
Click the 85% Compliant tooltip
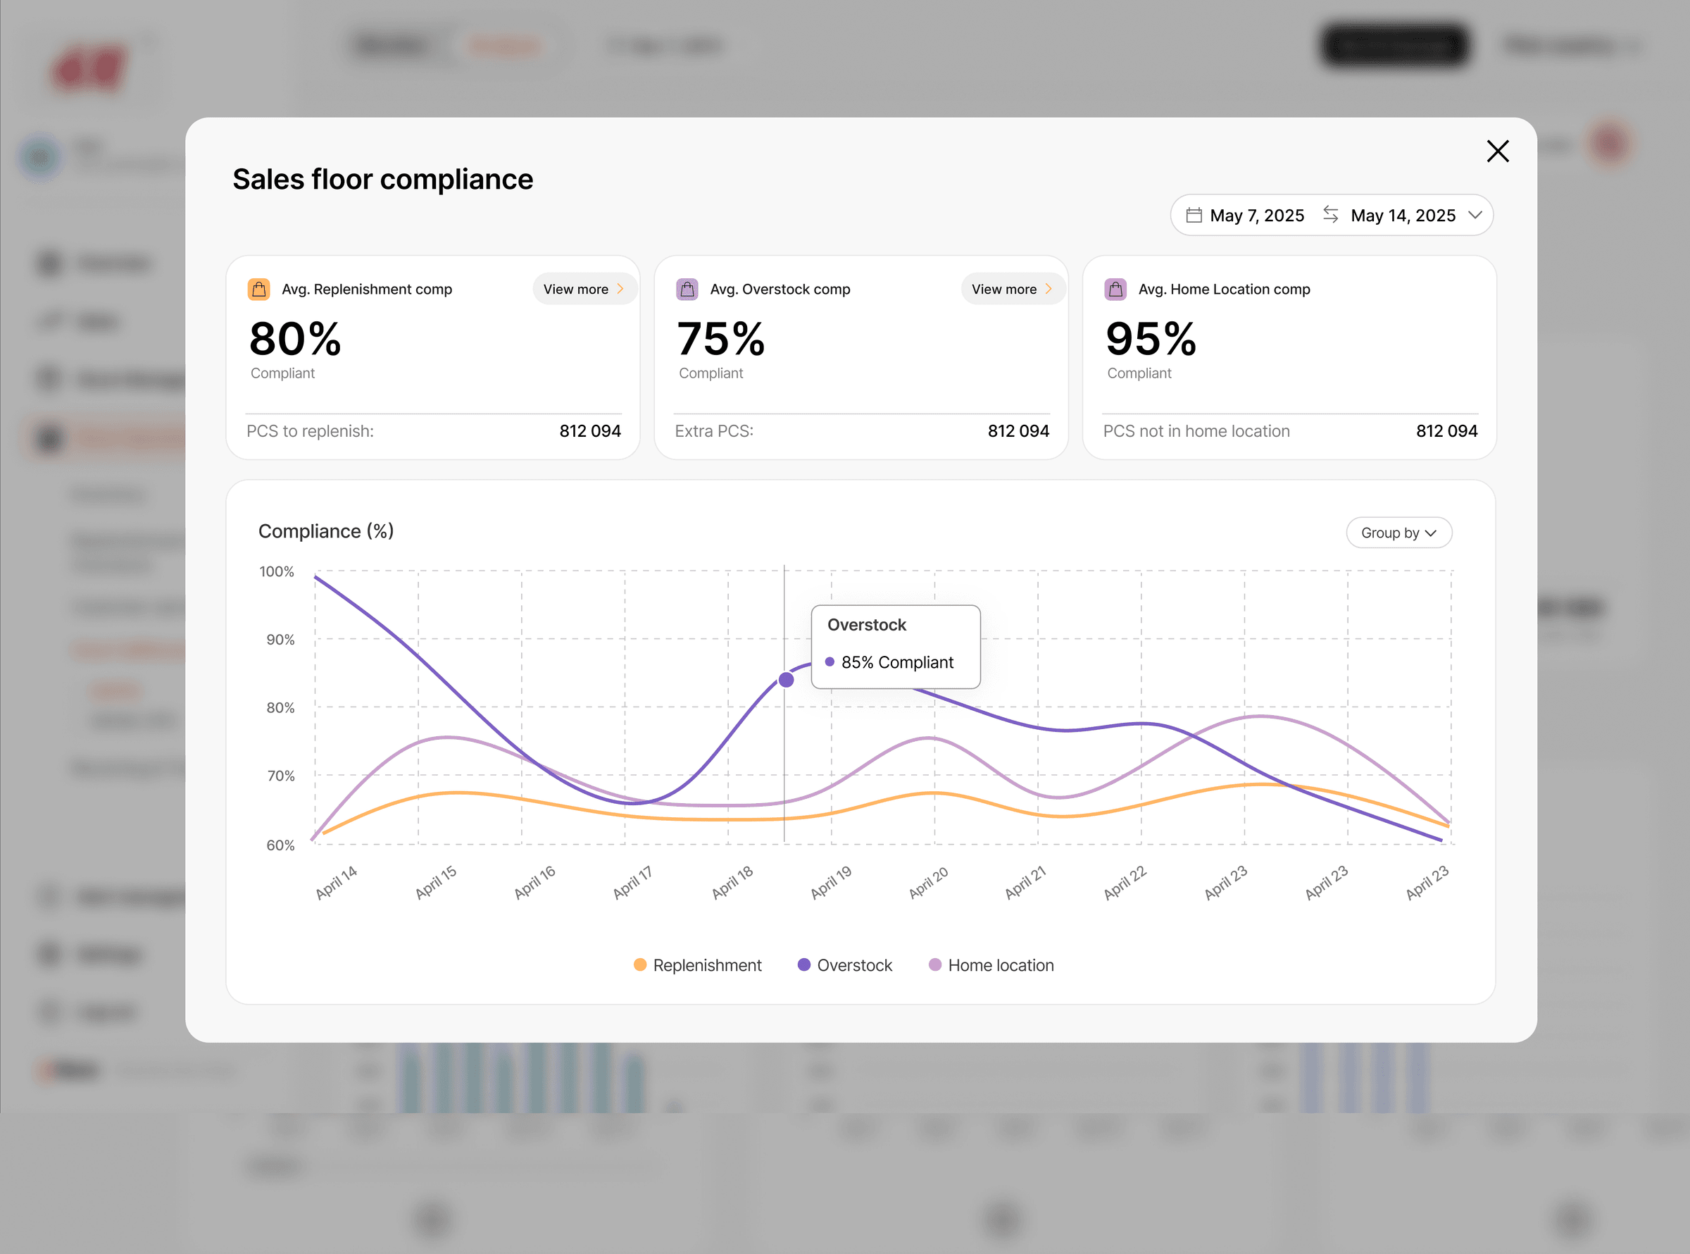pyautogui.click(x=896, y=647)
